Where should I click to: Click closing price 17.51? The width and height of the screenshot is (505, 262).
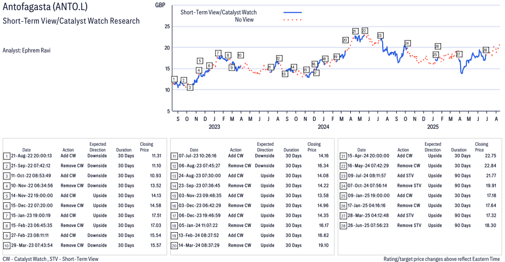156,215
